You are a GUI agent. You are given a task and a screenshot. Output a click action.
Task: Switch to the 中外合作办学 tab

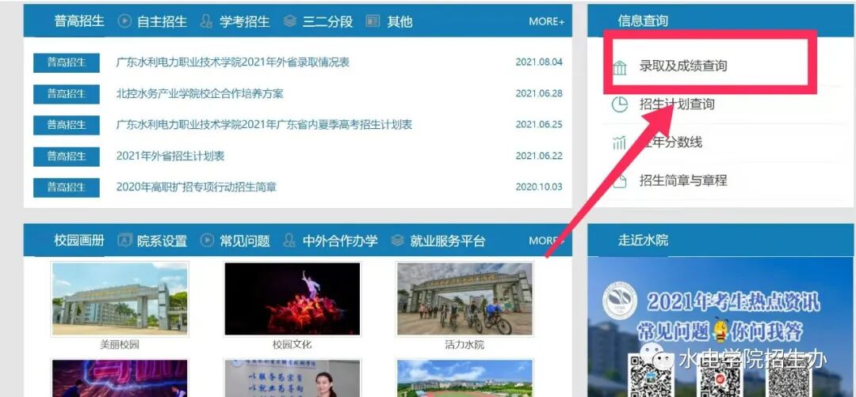(340, 240)
